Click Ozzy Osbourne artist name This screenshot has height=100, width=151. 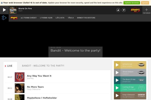click(x=34, y=89)
